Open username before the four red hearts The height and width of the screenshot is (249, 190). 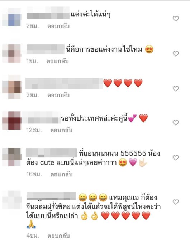(64, 83)
